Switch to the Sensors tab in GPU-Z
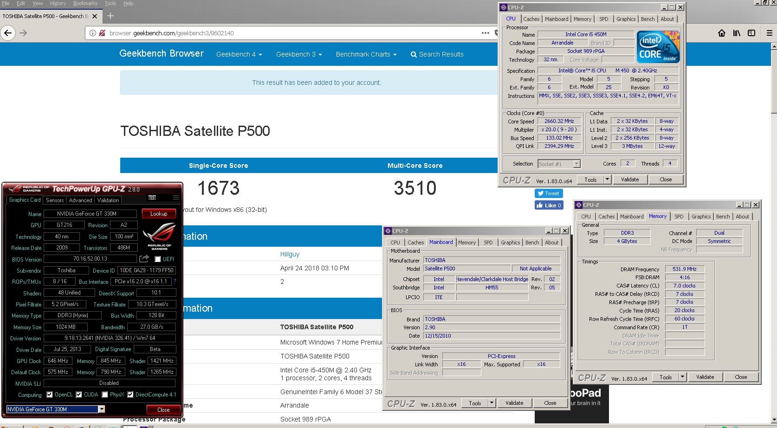777x428 pixels. (55, 200)
